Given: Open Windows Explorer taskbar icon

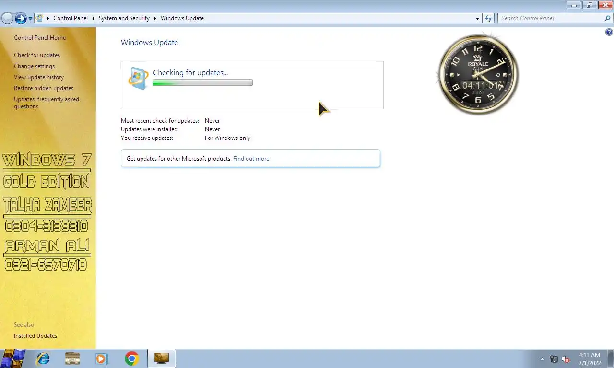Looking at the screenshot, I should (72, 358).
